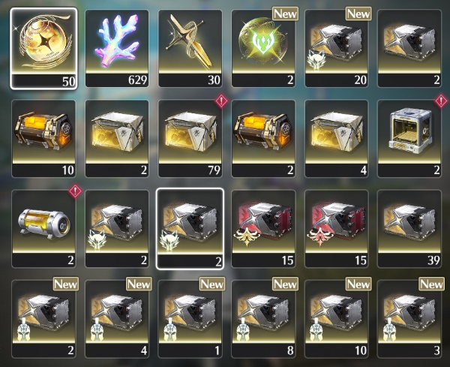Select the yellow cylinder canister item
The height and width of the screenshot is (367, 450).
43,229
